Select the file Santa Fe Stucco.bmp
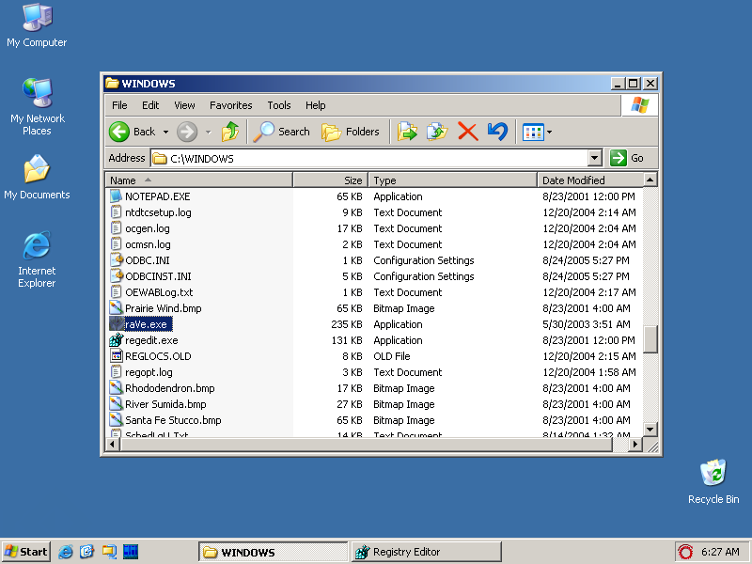 [x=173, y=420]
